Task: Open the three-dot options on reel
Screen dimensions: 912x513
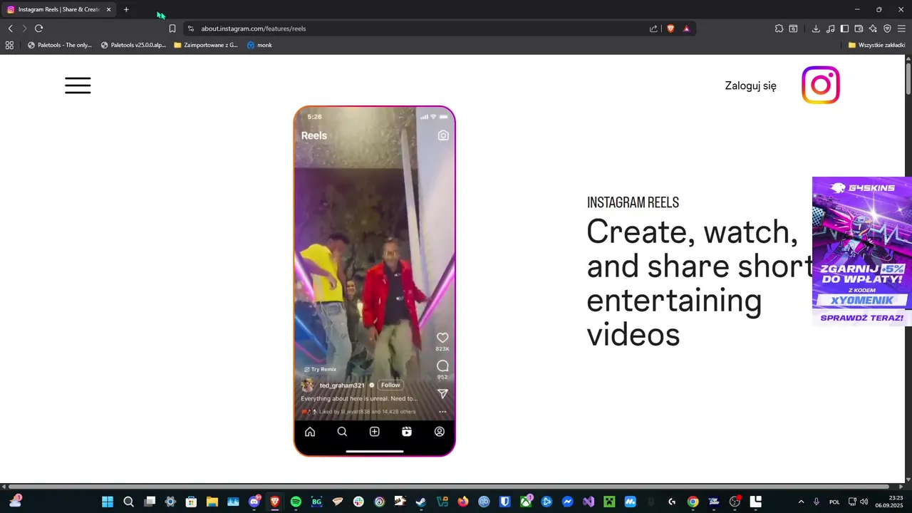Action: (442, 412)
